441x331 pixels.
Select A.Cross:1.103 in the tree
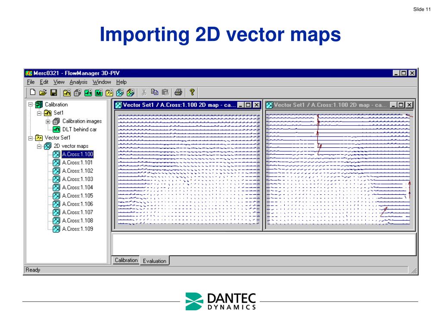78,179
